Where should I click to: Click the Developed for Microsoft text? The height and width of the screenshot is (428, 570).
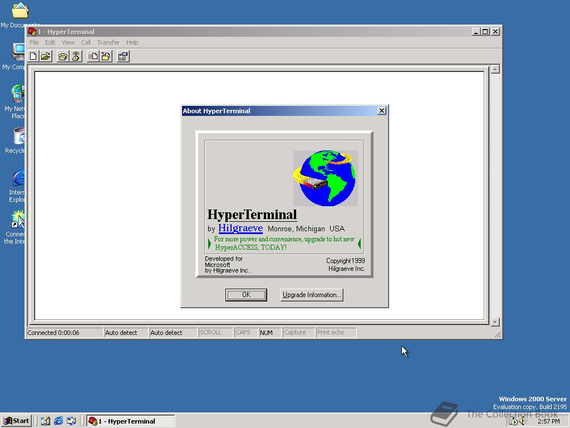tap(224, 262)
